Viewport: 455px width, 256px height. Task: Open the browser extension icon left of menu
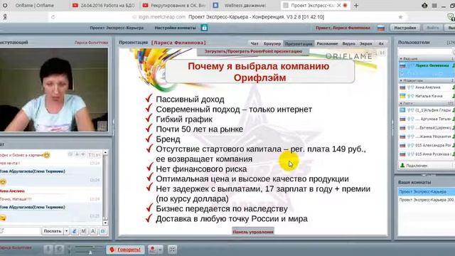click(424, 6)
